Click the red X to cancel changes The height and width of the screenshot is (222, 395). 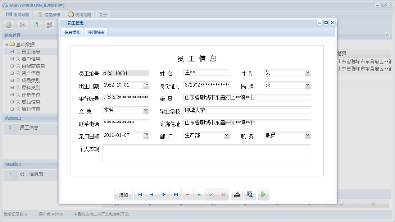pos(223,194)
